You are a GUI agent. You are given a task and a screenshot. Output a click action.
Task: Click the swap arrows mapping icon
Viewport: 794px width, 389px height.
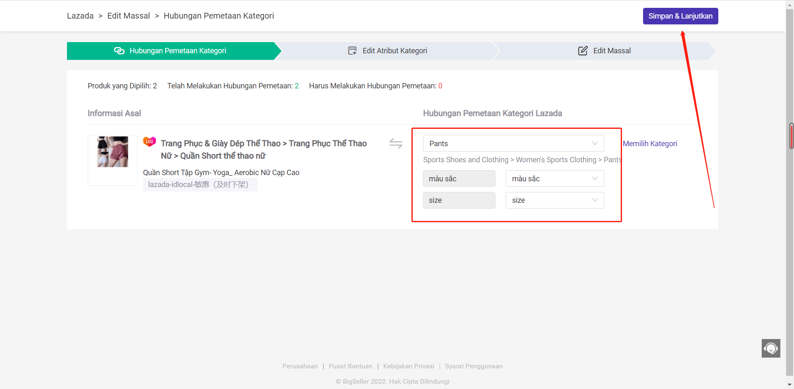tap(396, 143)
